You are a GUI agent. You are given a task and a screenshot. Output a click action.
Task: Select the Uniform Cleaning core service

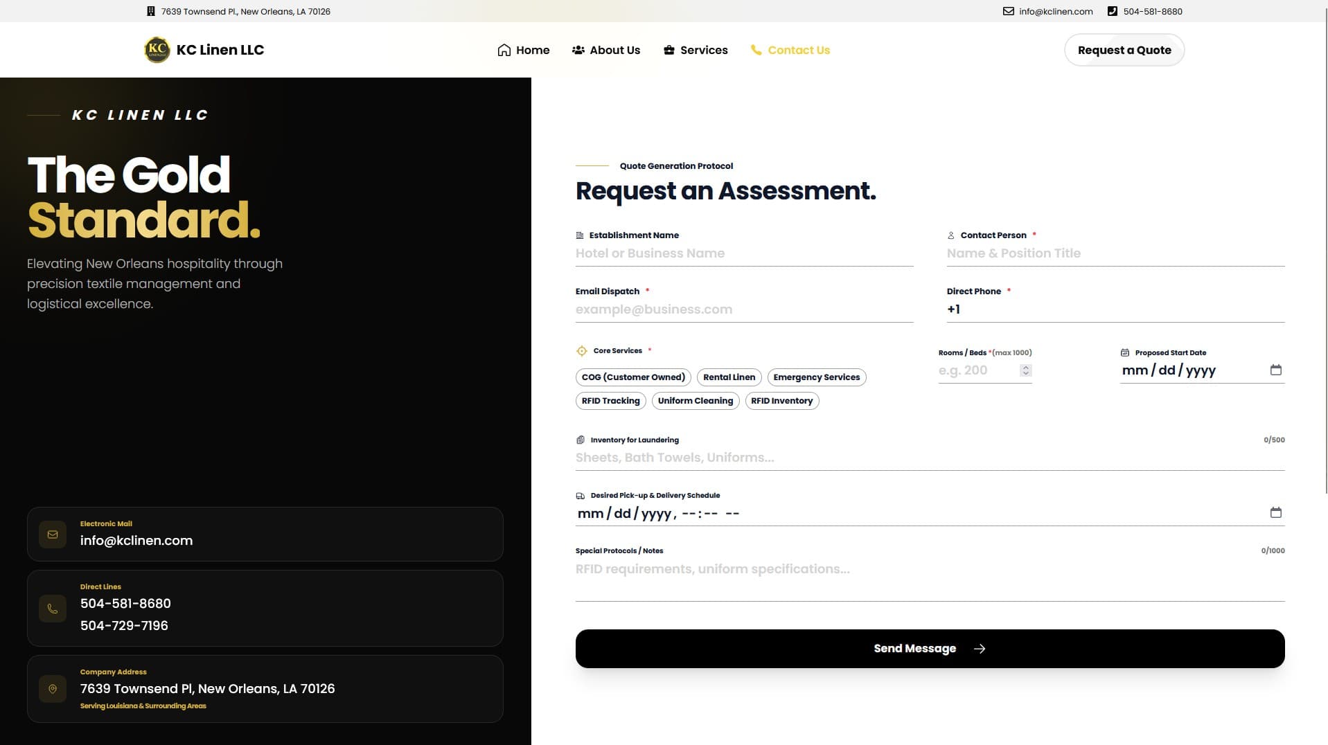tap(695, 400)
